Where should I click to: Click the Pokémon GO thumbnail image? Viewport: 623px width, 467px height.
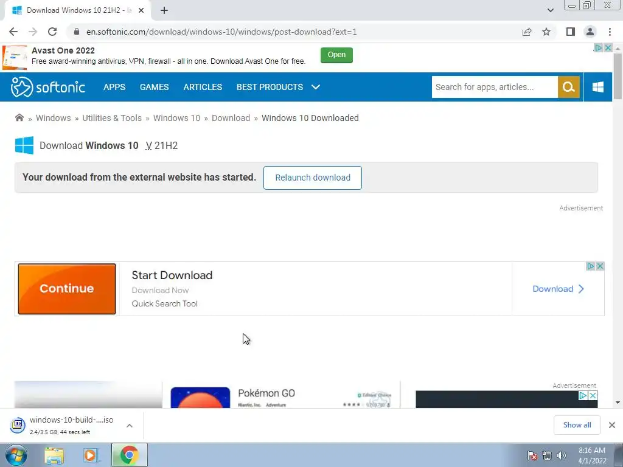[x=200, y=398]
